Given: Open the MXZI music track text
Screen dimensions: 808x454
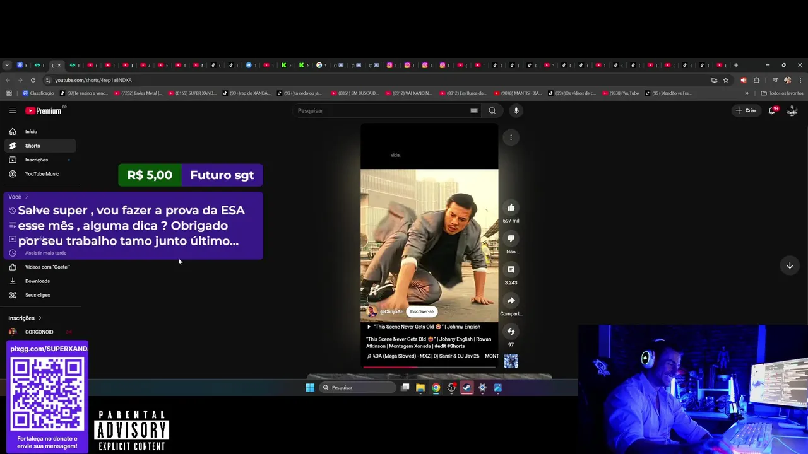Looking at the screenshot, I should click(x=427, y=356).
